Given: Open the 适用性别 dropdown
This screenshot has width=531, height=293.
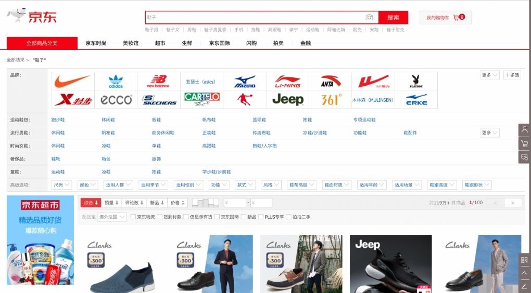Looking at the screenshot, I should pos(188,185).
